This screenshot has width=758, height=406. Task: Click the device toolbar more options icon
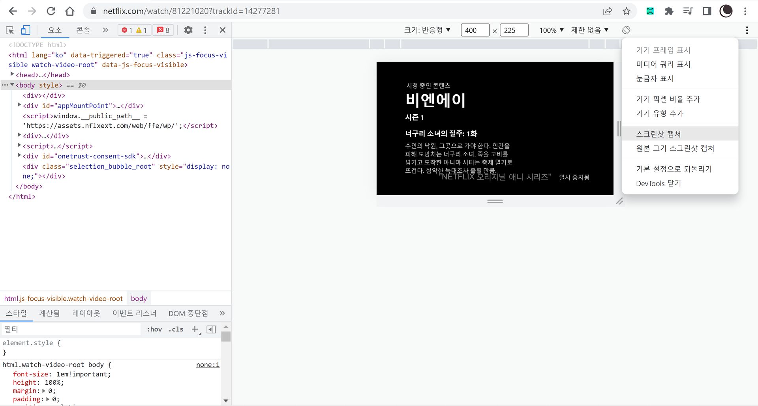tap(747, 30)
